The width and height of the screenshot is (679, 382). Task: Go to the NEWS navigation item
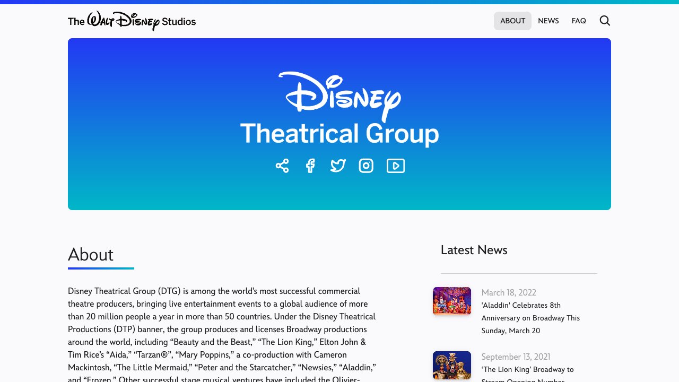[549, 21]
